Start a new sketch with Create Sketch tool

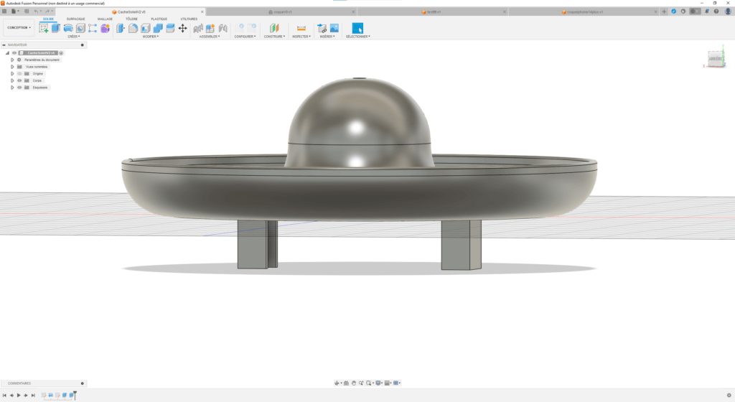(x=44, y=29)
